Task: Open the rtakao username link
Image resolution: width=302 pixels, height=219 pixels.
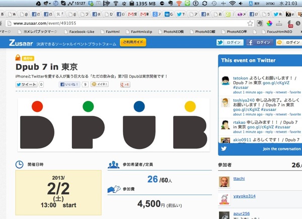Action: coord(239,122)
